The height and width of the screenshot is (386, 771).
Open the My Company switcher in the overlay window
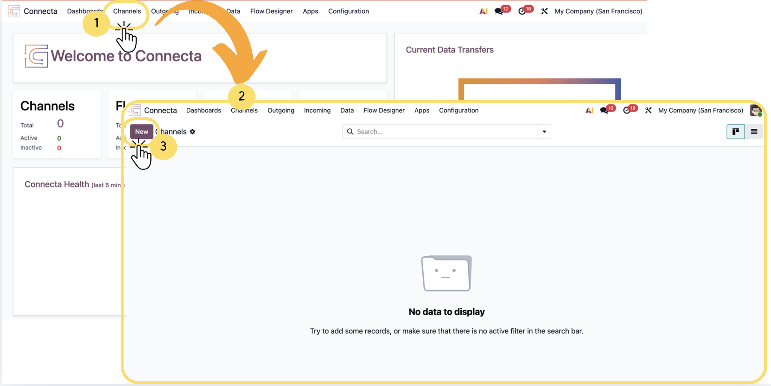(x=700, y=110)
